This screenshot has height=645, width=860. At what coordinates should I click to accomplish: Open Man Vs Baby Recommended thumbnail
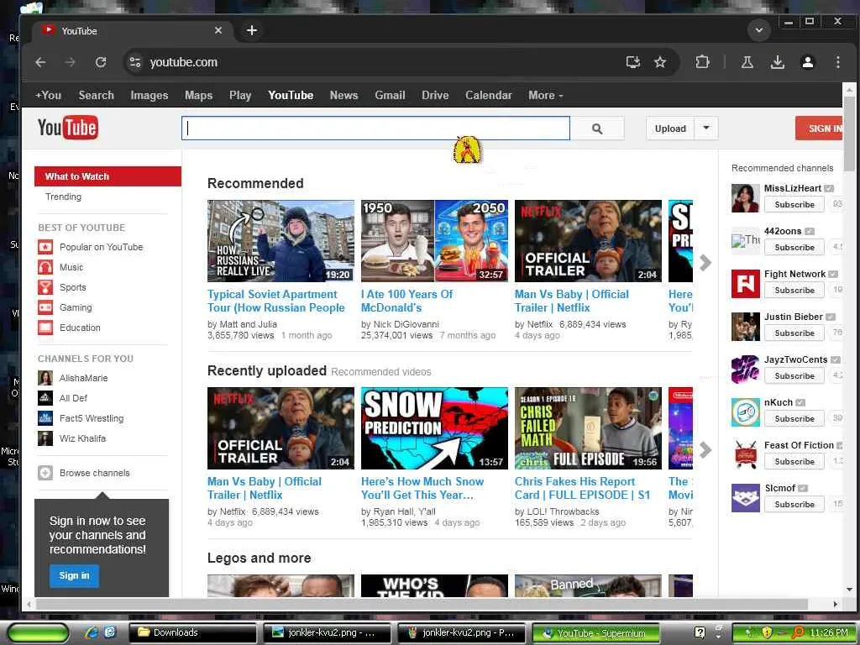(x=588, y=241)
